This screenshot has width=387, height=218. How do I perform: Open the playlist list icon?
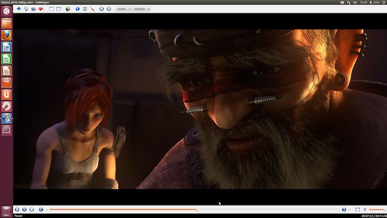[85, 9]
